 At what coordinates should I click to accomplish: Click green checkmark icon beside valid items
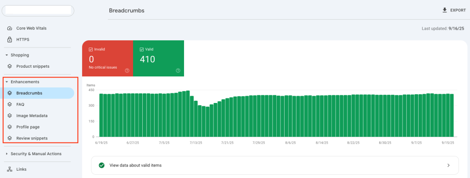click(101, 165)
